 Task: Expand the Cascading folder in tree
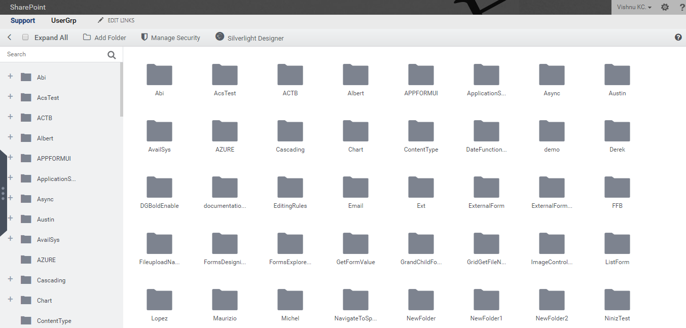(x=10, y=279)
